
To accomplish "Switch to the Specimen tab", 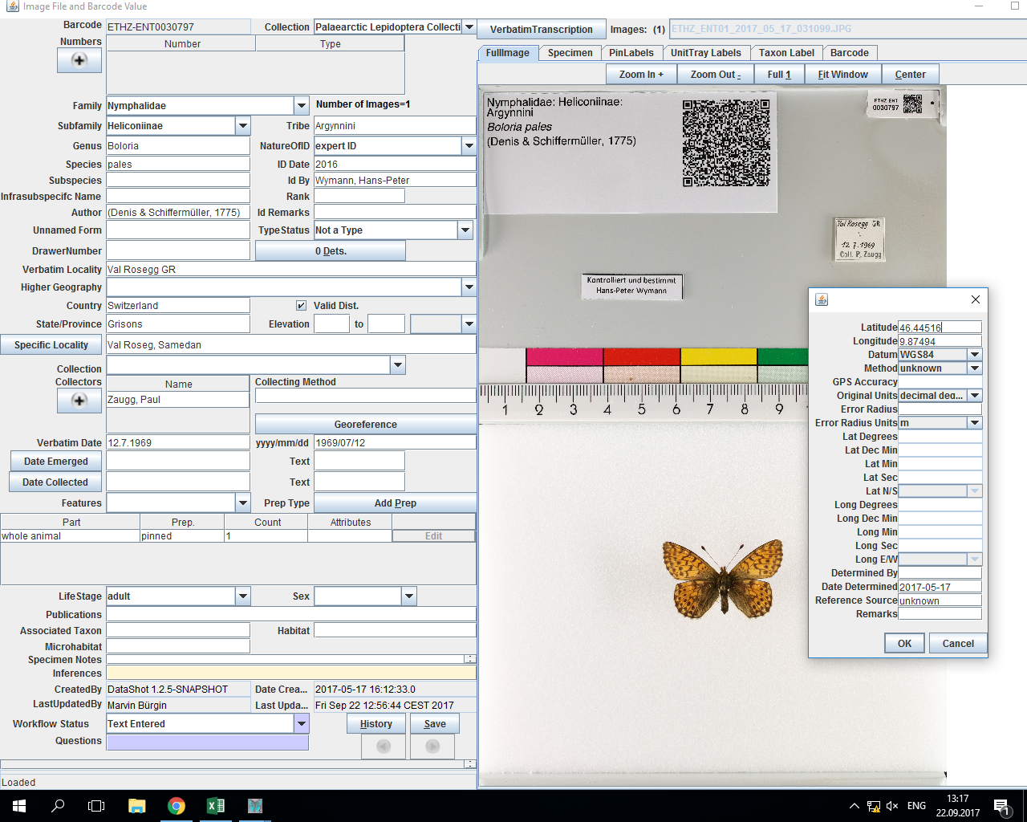I will [570, 52].
